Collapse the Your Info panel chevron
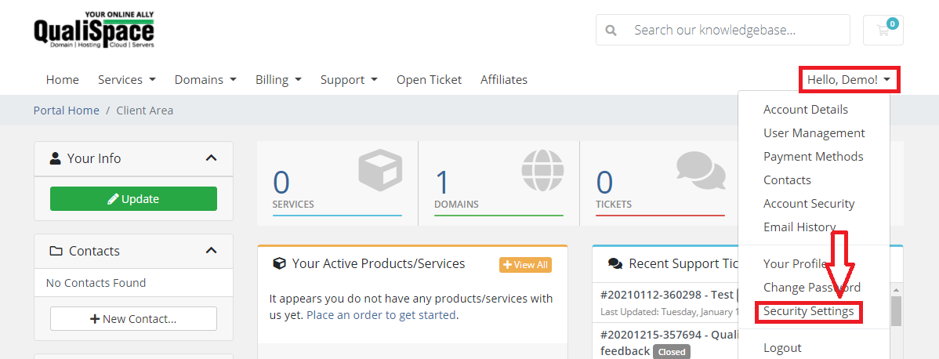Image resolution: width=939 pixels, height=359 pixels. [210, 158]
